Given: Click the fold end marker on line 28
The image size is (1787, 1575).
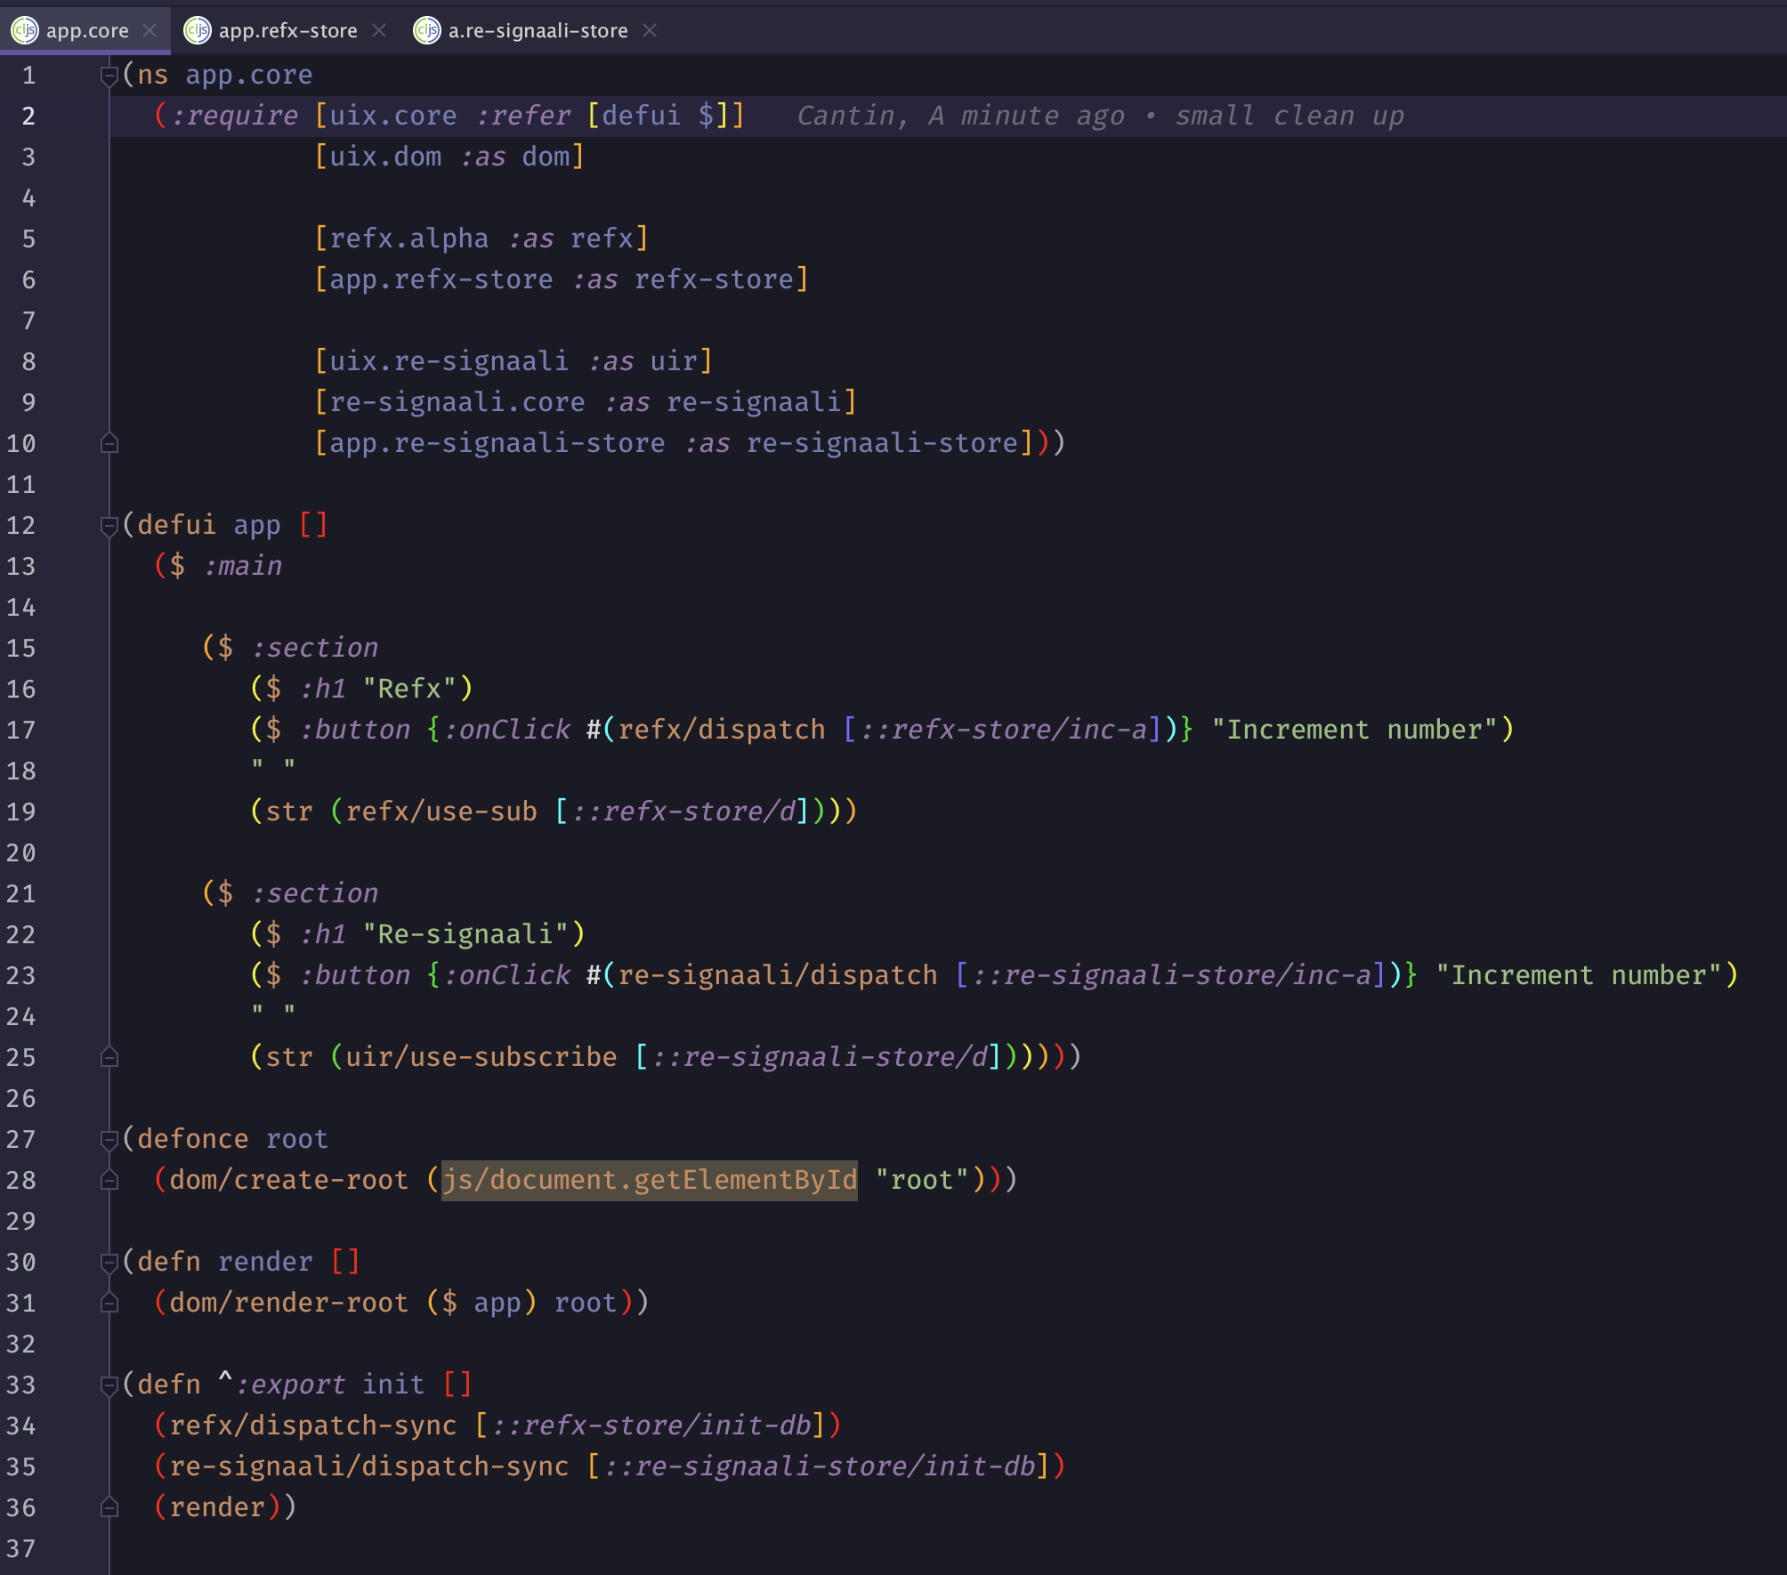Looking at the screenshot, I should [x=109, y=1180].
